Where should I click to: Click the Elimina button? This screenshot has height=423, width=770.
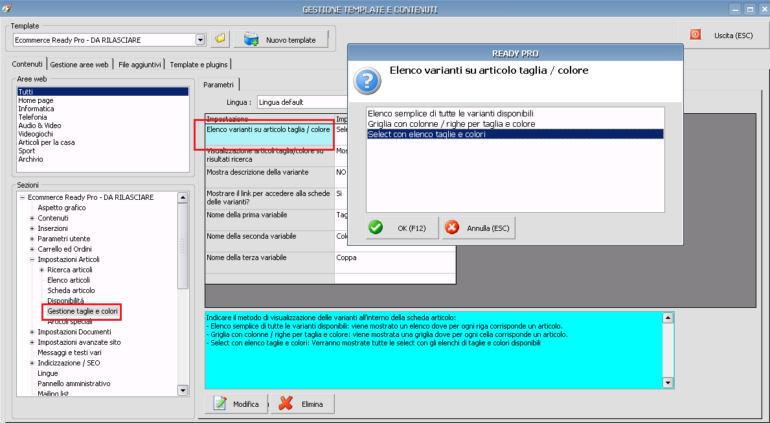pos(303,404)
